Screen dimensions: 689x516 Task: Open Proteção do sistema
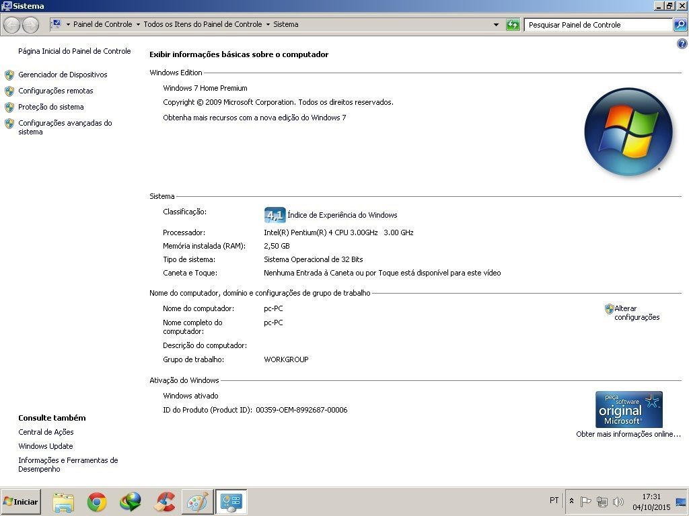51,107
